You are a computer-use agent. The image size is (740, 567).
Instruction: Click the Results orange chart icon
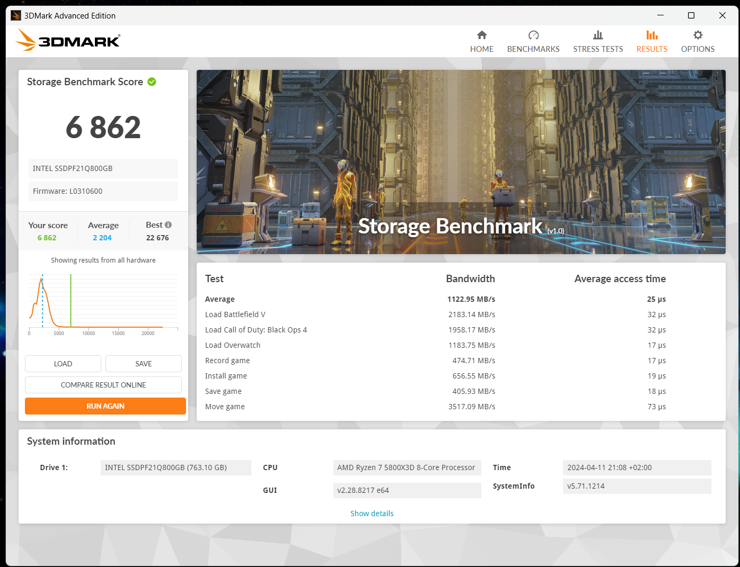tap(651, 35)
